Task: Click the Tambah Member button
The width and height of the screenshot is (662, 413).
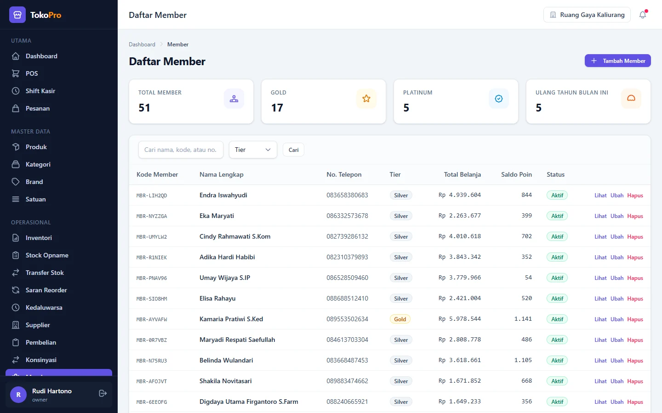Action: pos(617,61)
